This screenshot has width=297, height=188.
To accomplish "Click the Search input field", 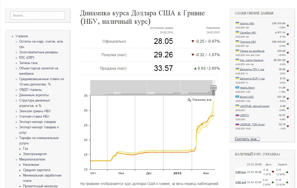I will (37, 16).
